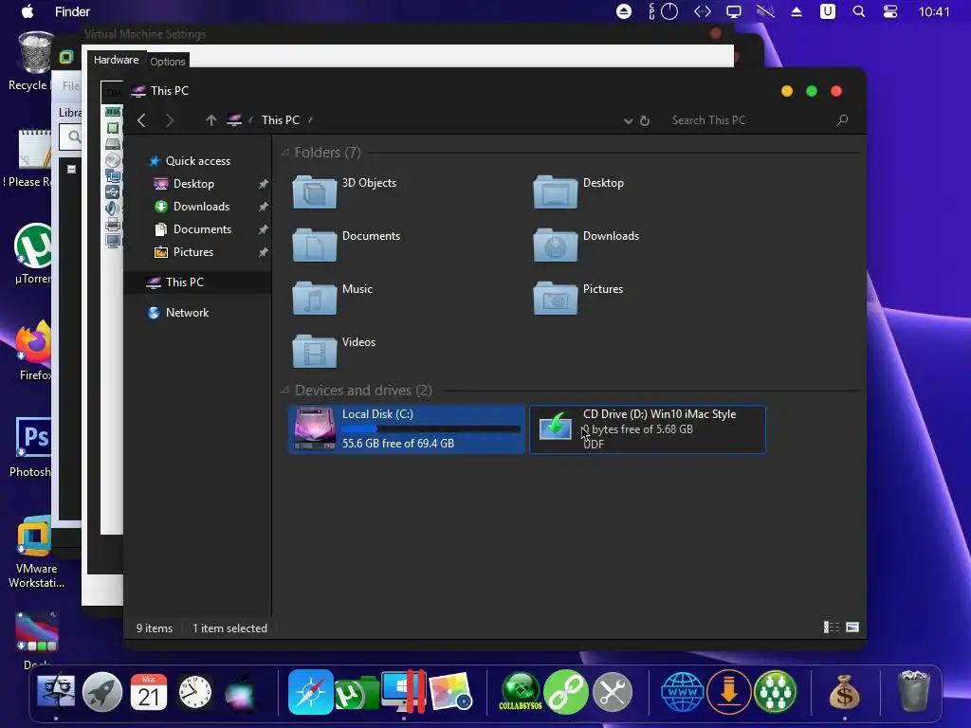Open the Photos icon in dock

click(450, 691)
